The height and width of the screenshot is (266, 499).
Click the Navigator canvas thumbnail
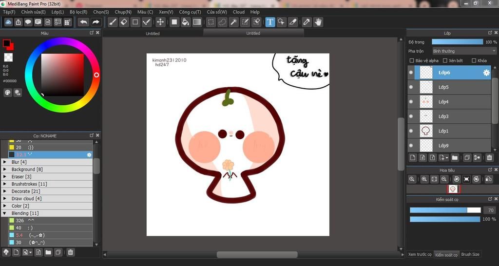coord(454,189)
